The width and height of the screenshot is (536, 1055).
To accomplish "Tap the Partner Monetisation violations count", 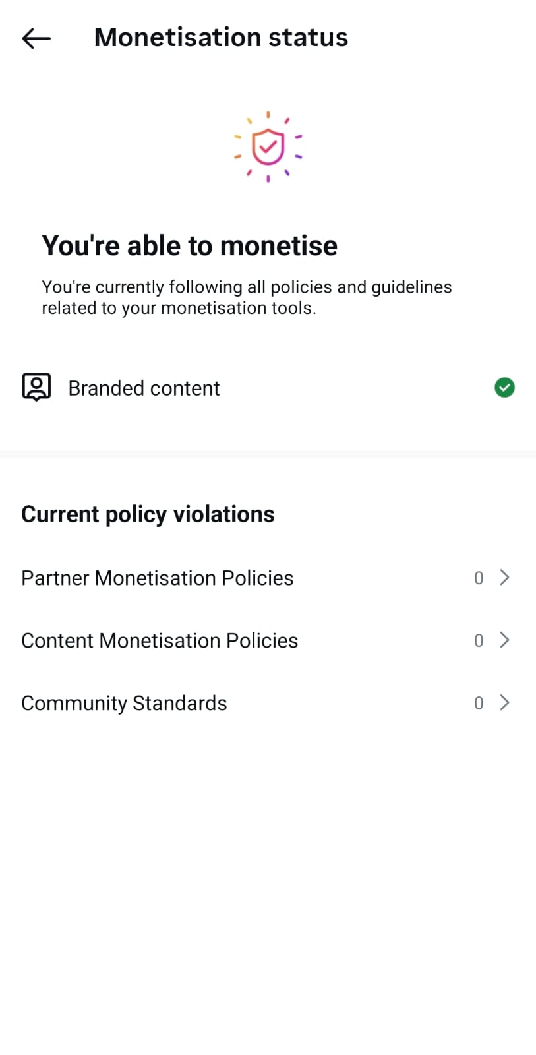I will pos(479,578).
